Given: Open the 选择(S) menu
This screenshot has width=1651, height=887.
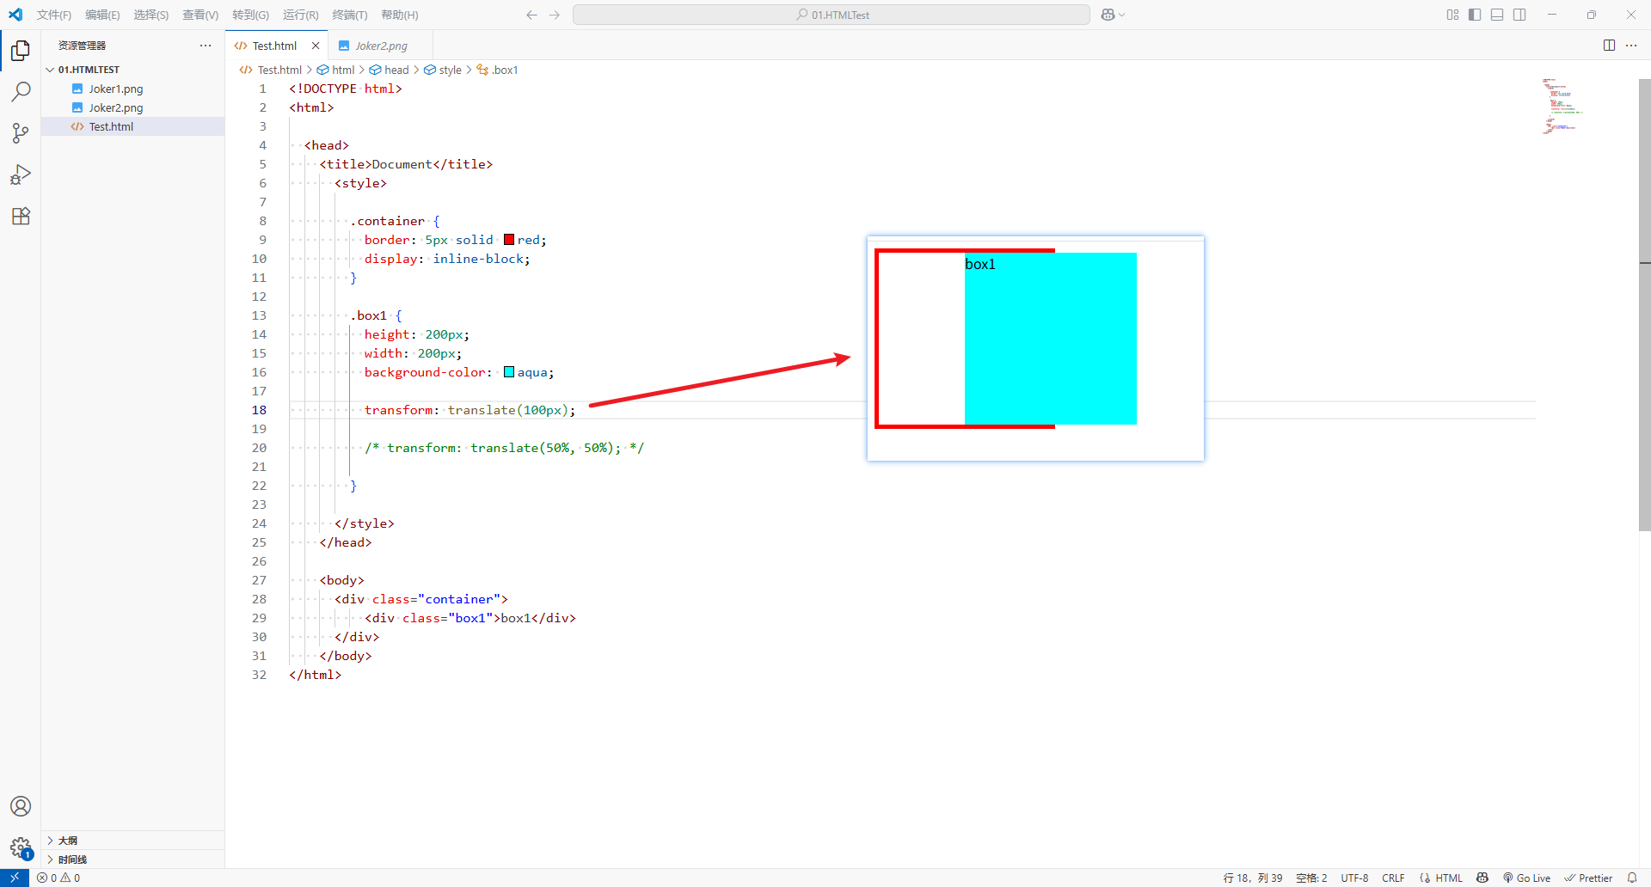Looking at the screenshot, I should tap(150, 15).
